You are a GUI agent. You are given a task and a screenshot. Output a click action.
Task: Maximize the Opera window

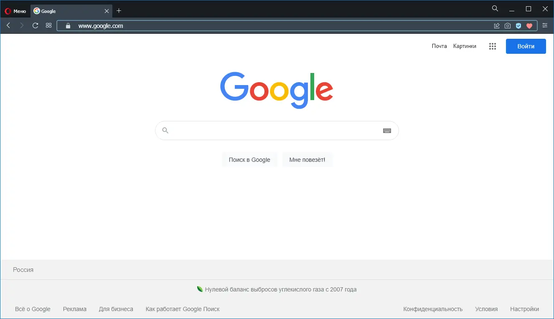click(529, 9)
